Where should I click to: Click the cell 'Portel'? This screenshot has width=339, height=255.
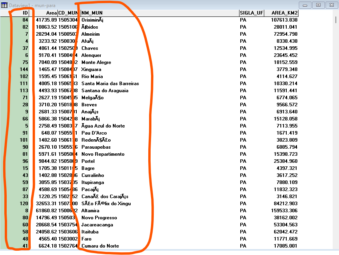point(88,161)
